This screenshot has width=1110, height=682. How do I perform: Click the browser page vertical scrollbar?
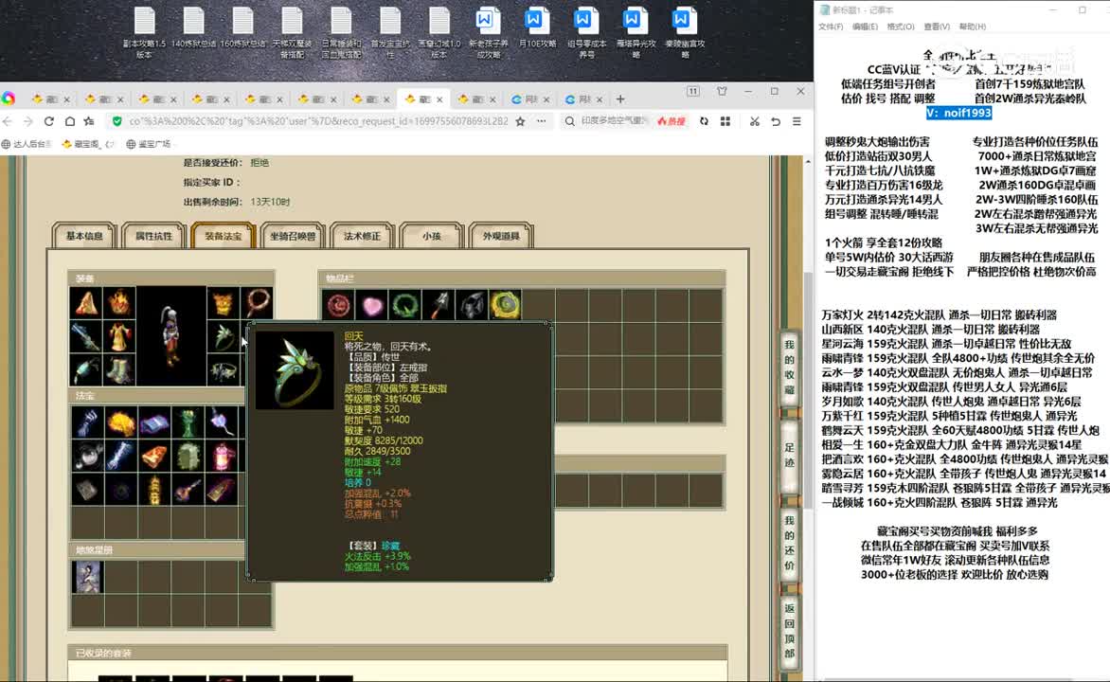(808, 389)
